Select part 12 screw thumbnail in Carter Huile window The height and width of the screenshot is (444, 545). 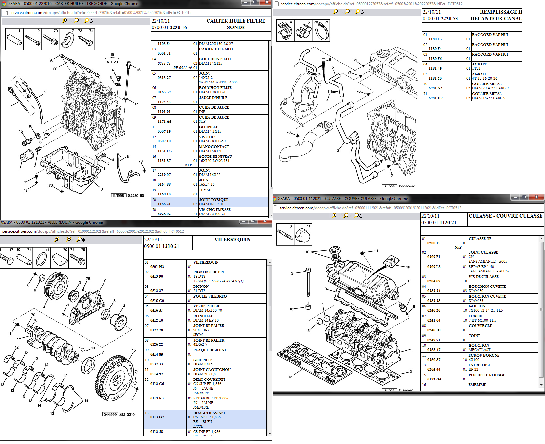click(32, 39)
